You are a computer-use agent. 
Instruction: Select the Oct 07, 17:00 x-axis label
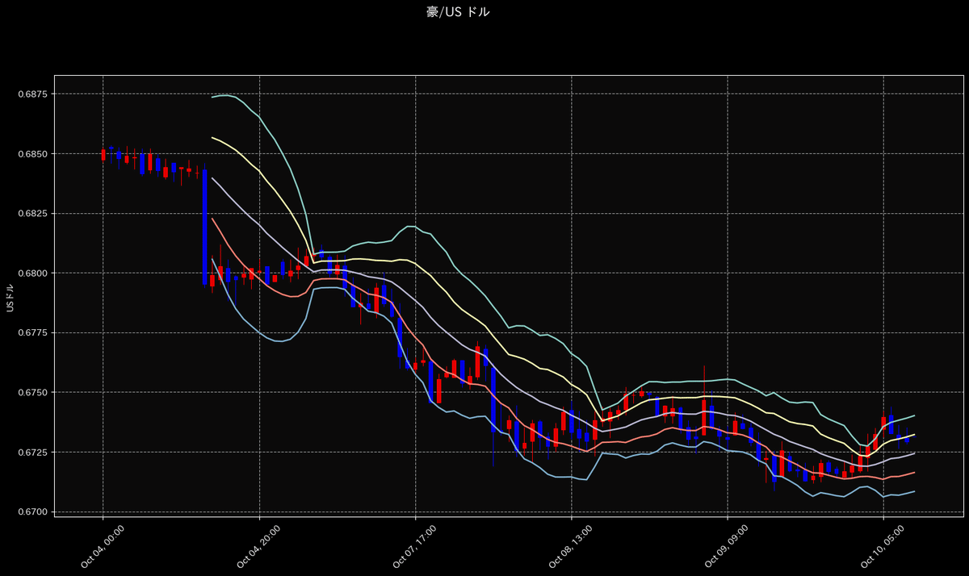click(414, 548)
